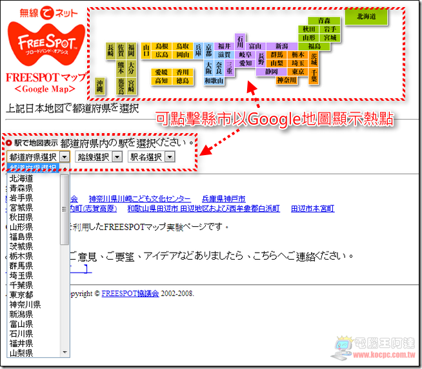Click the vertical 石川 map tile

239,42
